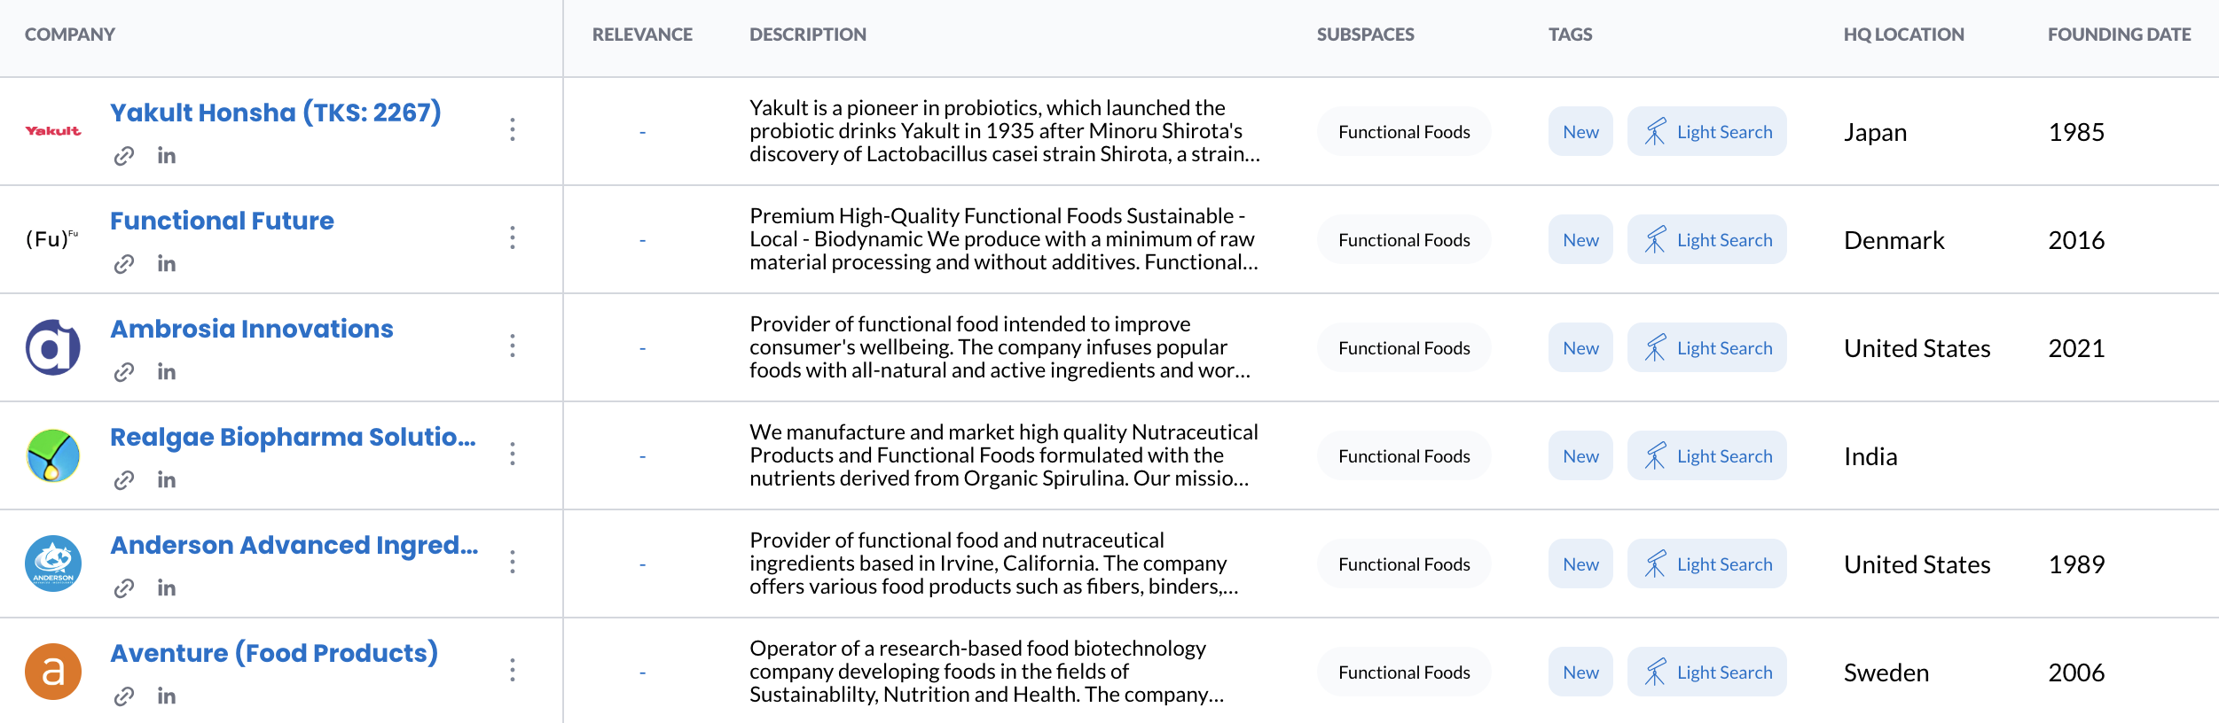2219x723 pixels.
Task: Sort by the HQ Location column
Action: coord(1903,35)
